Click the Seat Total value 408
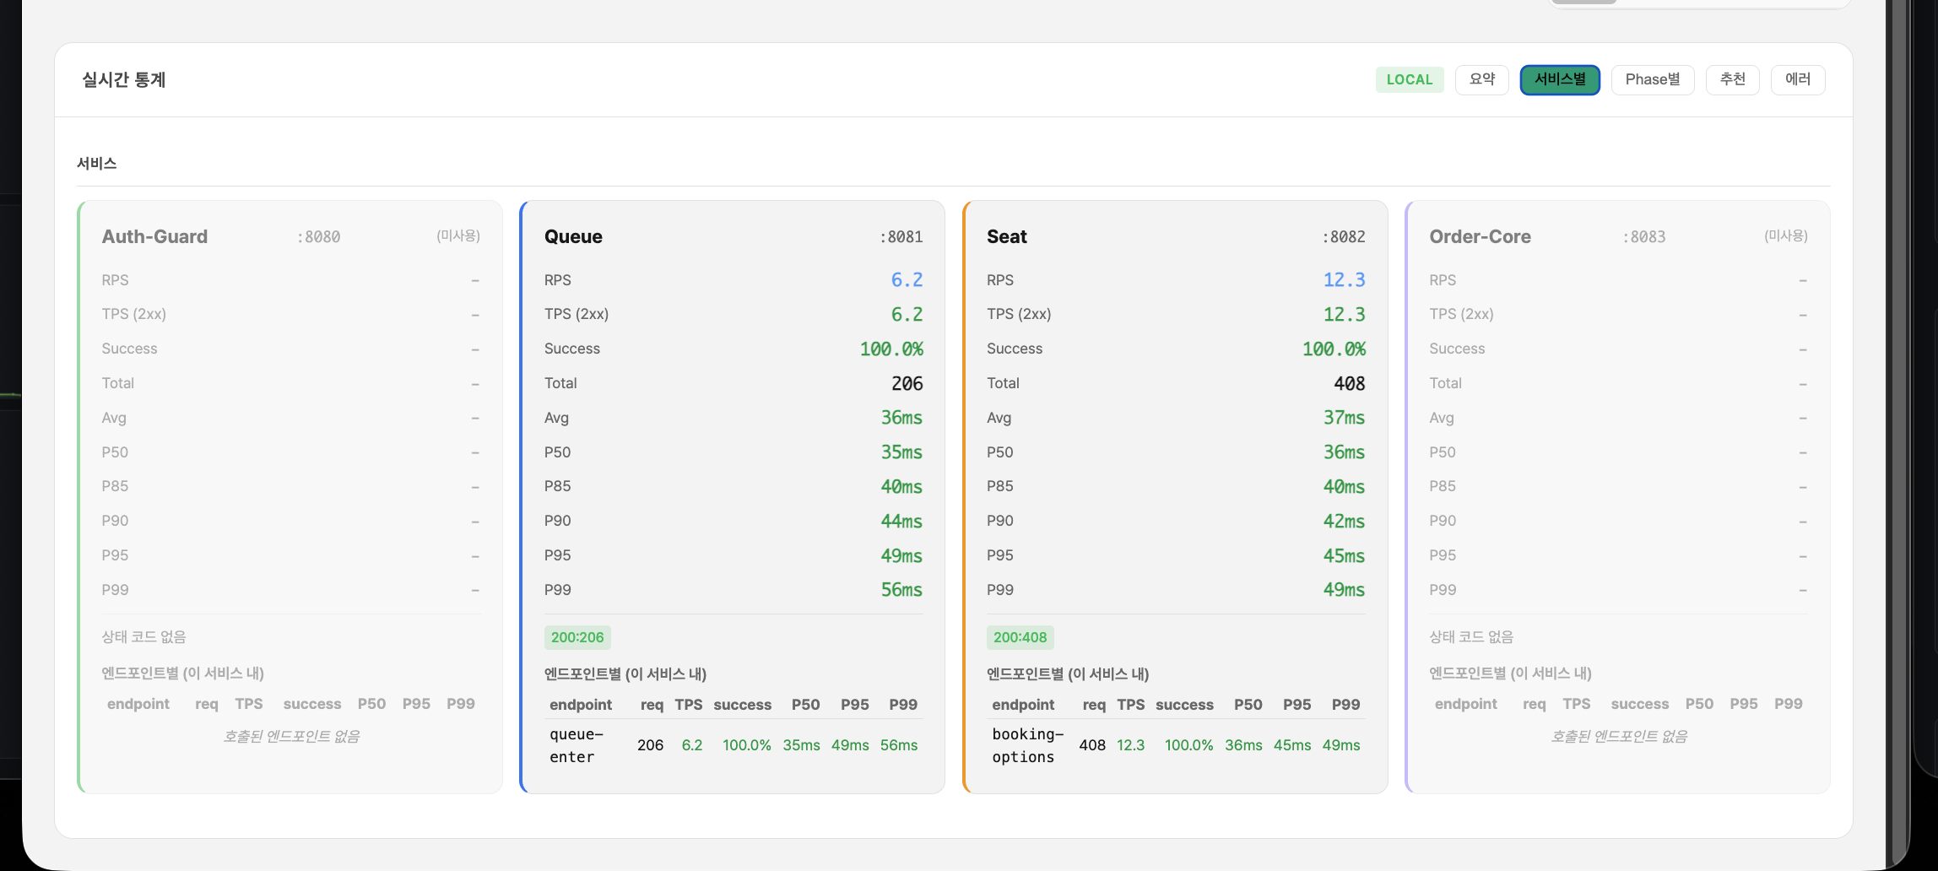Image resolution: width=1938 pixels, height=871 pixels. [x=1349, y=383]
